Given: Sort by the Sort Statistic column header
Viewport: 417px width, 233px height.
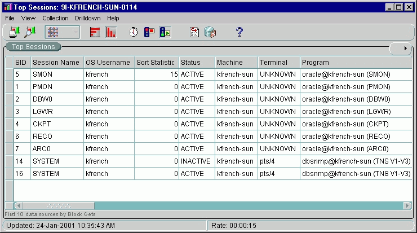Looking at the screenshot, I should [156, 62].
